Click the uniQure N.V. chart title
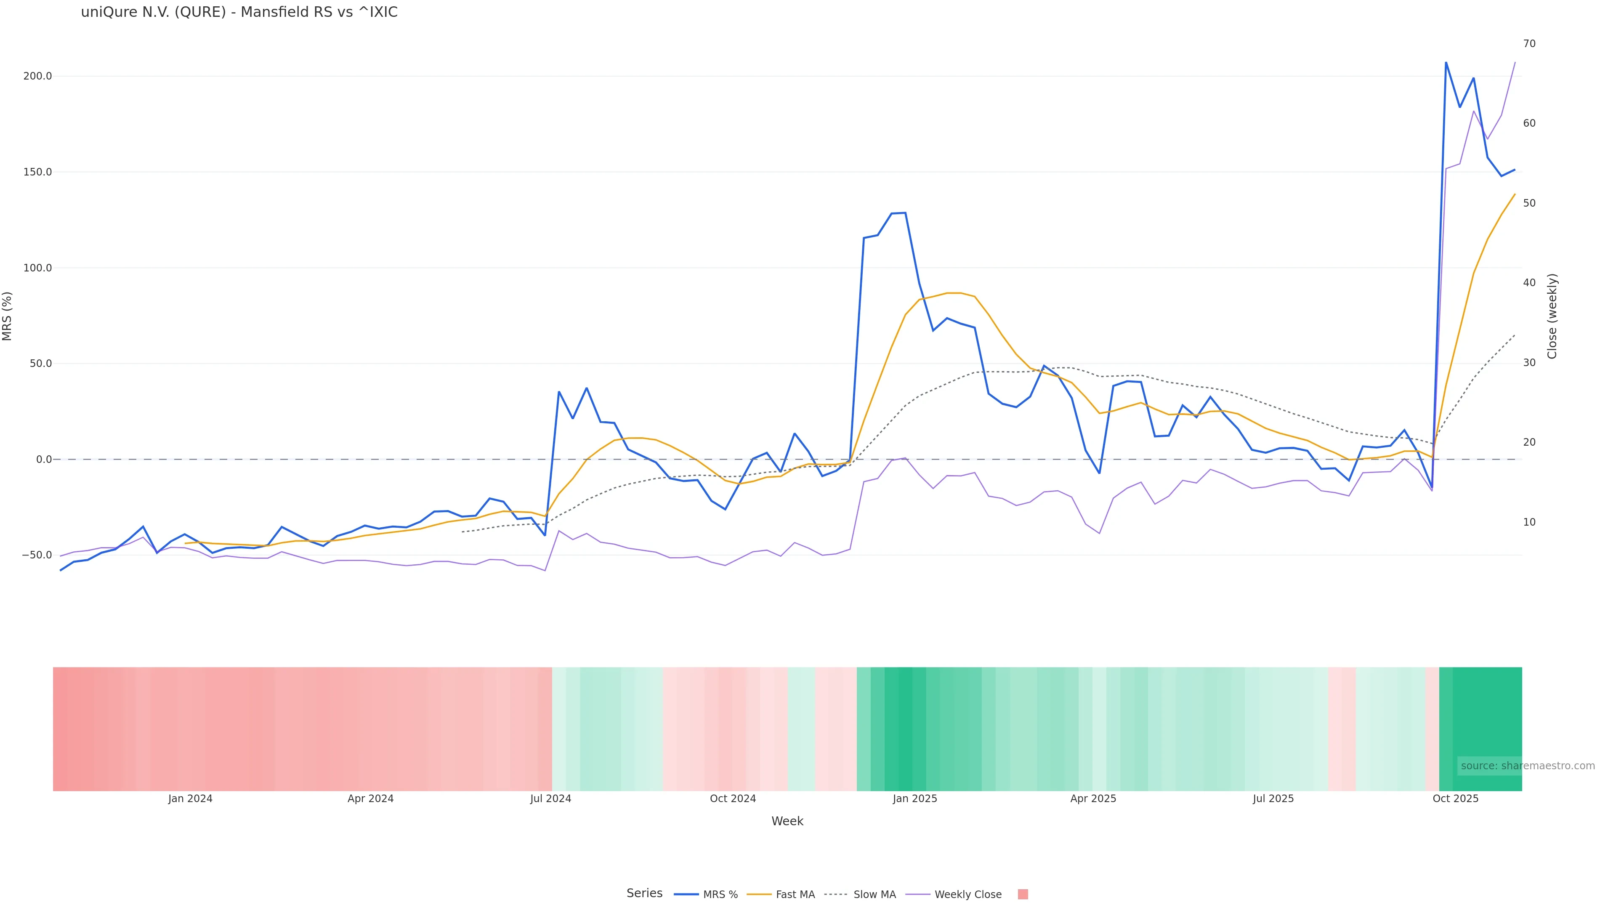The height and width of the screenshot is (909, 1616). tap(239, 13)
